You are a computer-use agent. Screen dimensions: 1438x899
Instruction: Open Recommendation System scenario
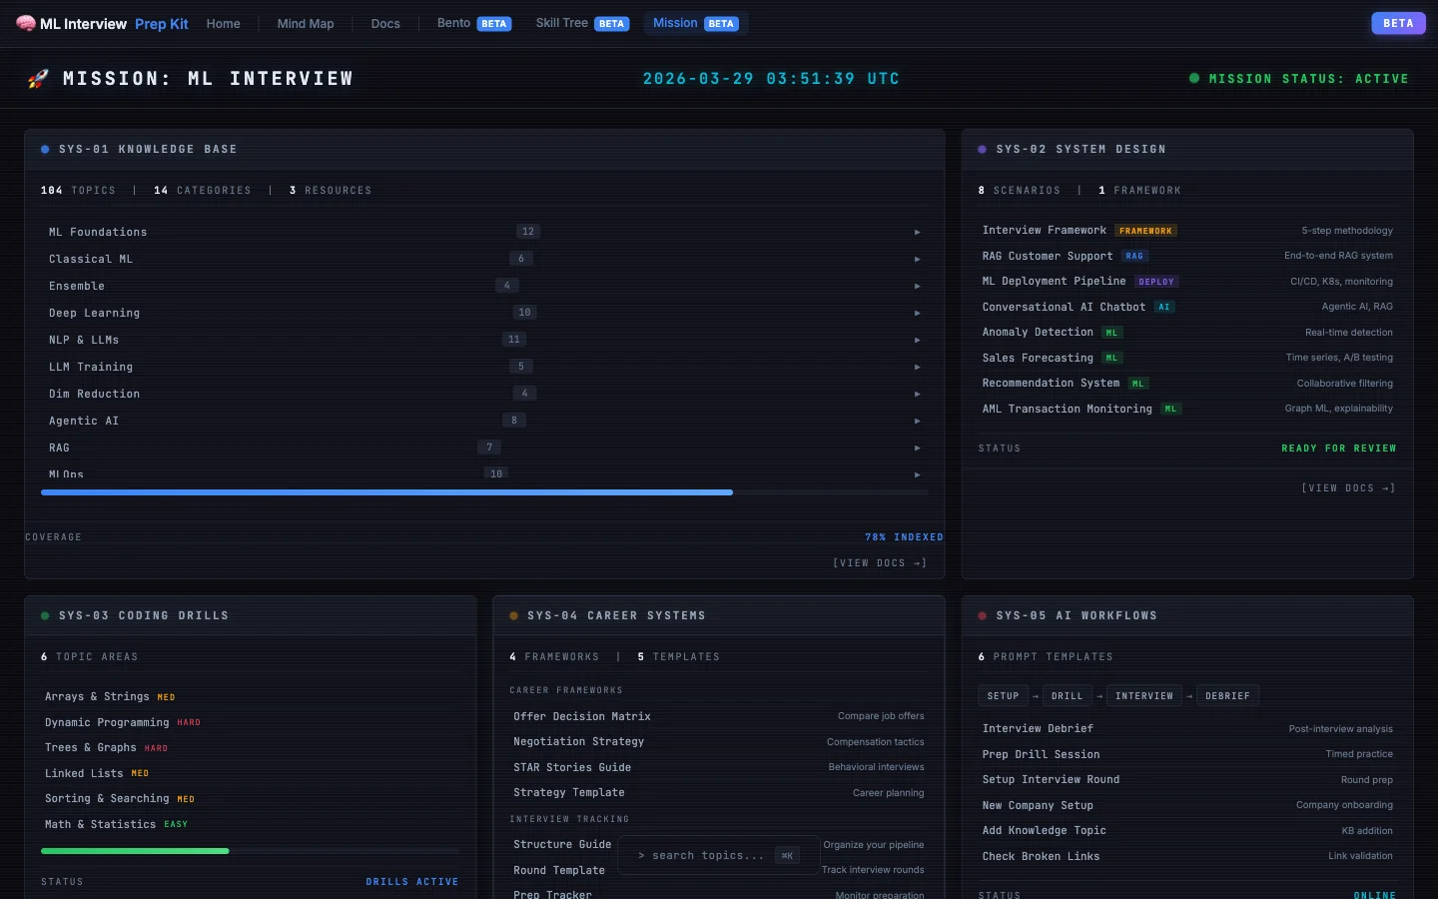[x=1187, y=384]
